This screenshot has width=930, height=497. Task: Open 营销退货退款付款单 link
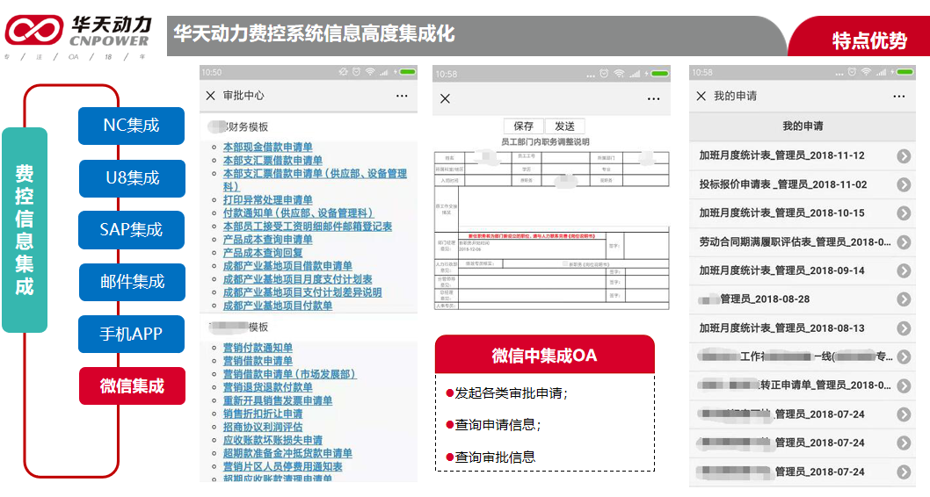point(267,387)
